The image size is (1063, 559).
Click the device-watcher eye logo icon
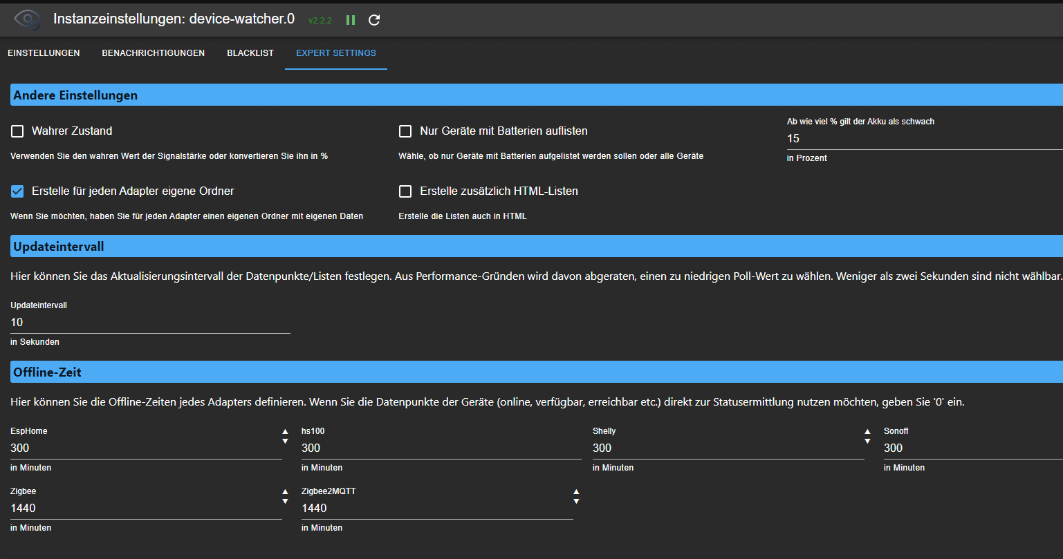point(27,19)
